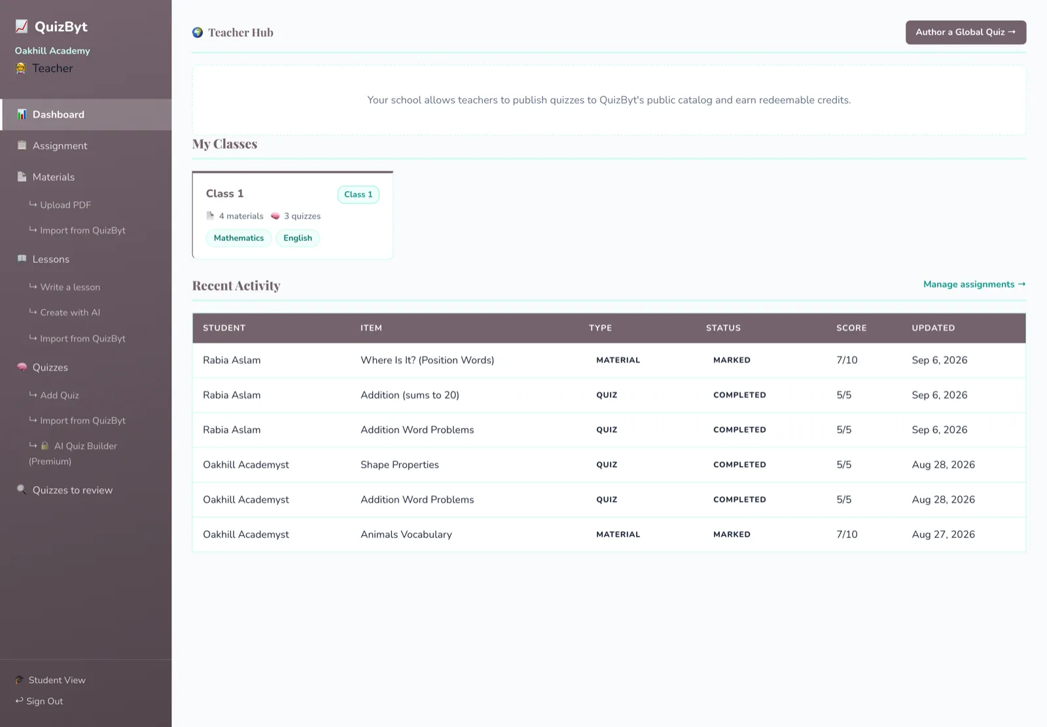Click the Lessons book icon
This screenshot has height=727, width=1047.
[x=22, y=258]
